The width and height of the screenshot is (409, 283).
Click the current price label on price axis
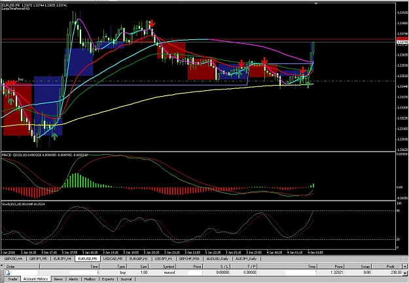[402, 42]
